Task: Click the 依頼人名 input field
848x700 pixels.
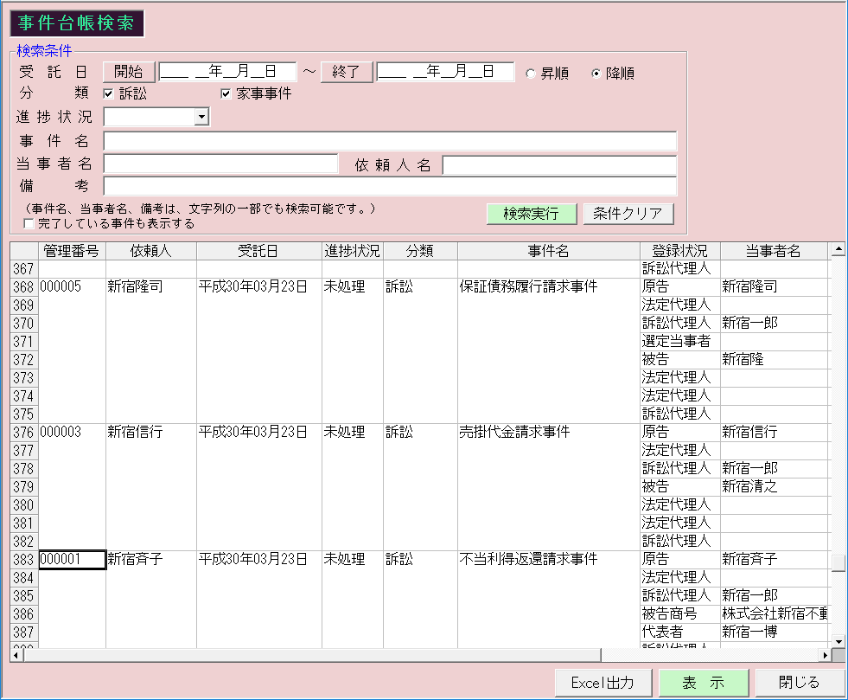Action: click(x=558, y=164)
